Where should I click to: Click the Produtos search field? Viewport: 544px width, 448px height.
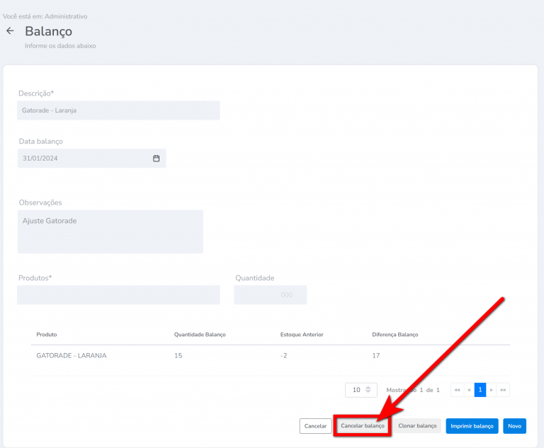click(118, 295)
